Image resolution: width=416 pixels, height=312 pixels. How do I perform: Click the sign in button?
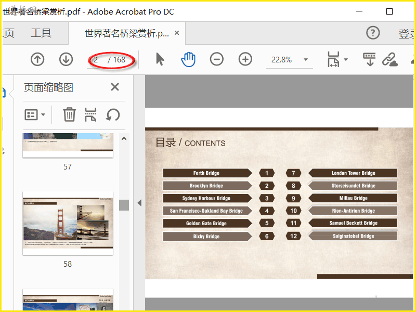pyautogui.click(x=406, y=34)
